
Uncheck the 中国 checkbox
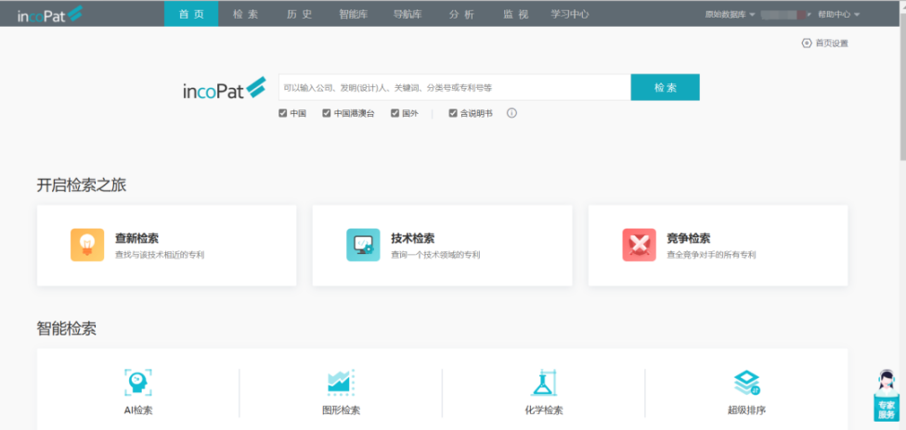pos(282,113)
